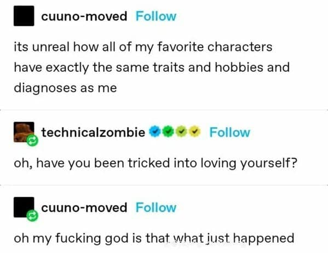328x253 pixels.
Task: Click the yellow checkmark badge
Action: (x=195, y=131)
